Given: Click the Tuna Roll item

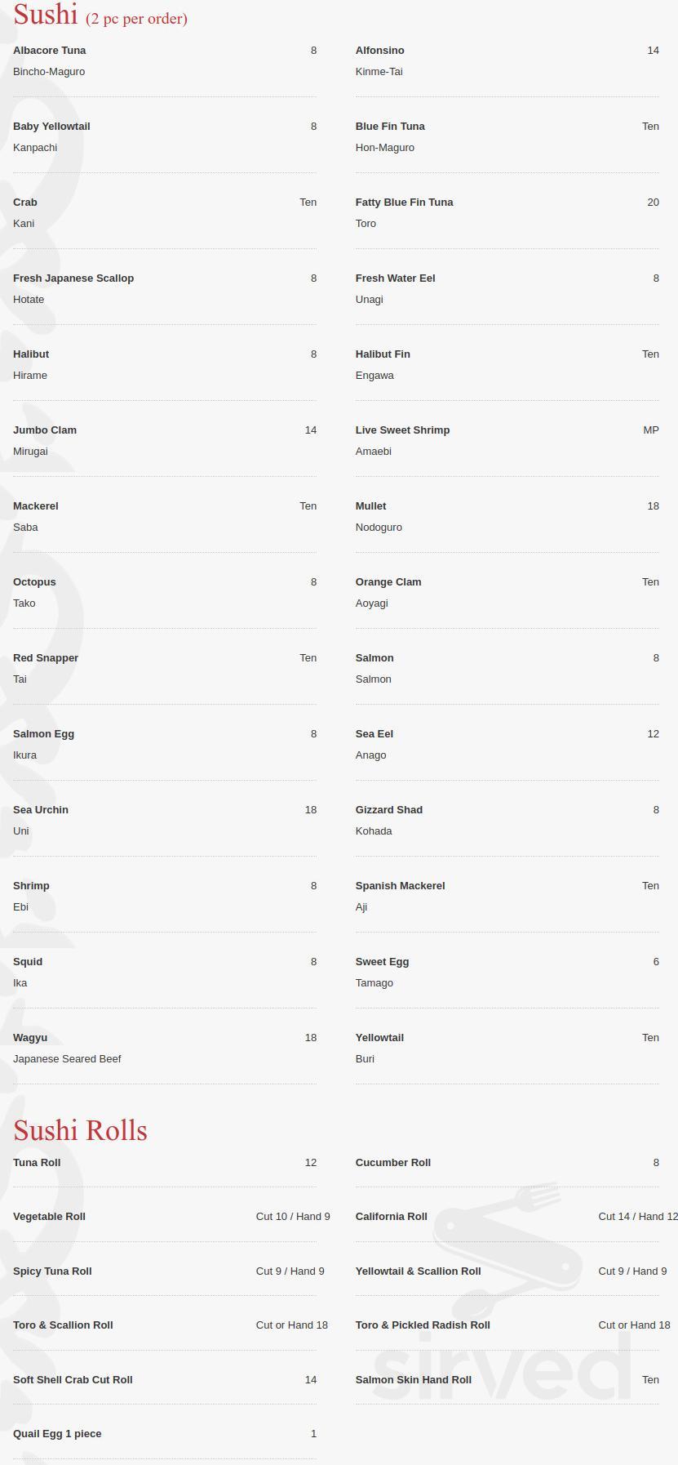Looking at the screenshot, I should [x=37, y=1163].
